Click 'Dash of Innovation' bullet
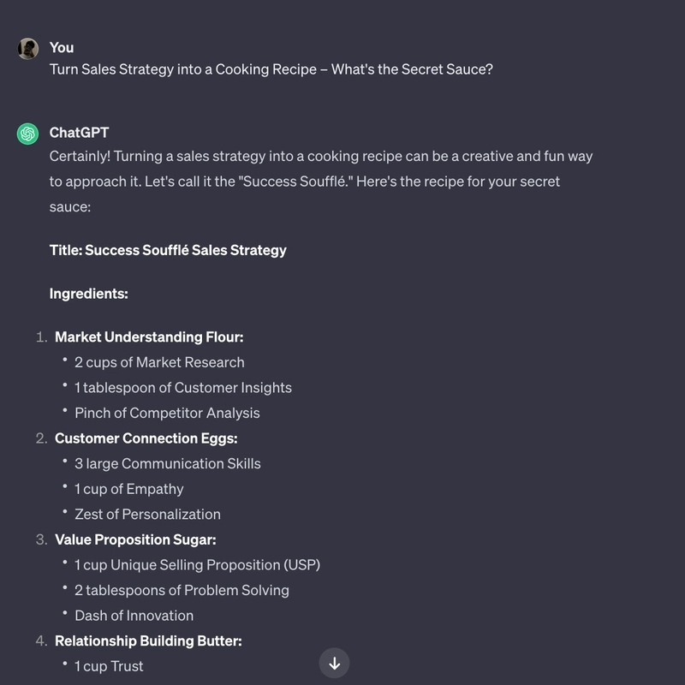The height and width of the screenshot is (685, 685). (134, 616)
